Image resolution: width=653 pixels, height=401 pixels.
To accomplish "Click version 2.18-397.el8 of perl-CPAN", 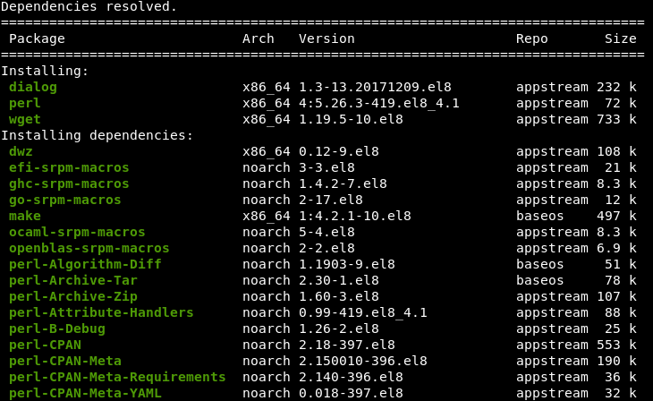I will [x=346, y=346].
